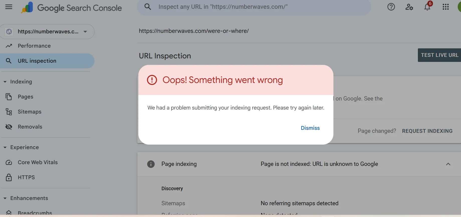
Task: Open Performance report
Action: (x=34, y=46)
